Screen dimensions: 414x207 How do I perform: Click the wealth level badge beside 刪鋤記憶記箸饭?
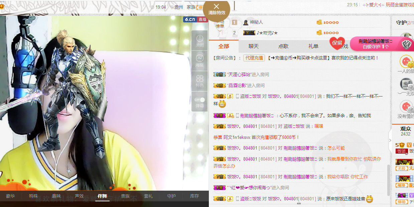coord(220,116)
